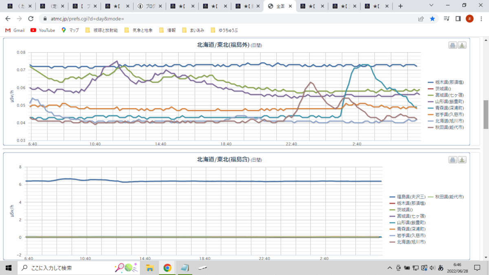489x275 pixels.
Task: Open the 被曝と放射能 bookmarks folder
Action: point(101,30)
